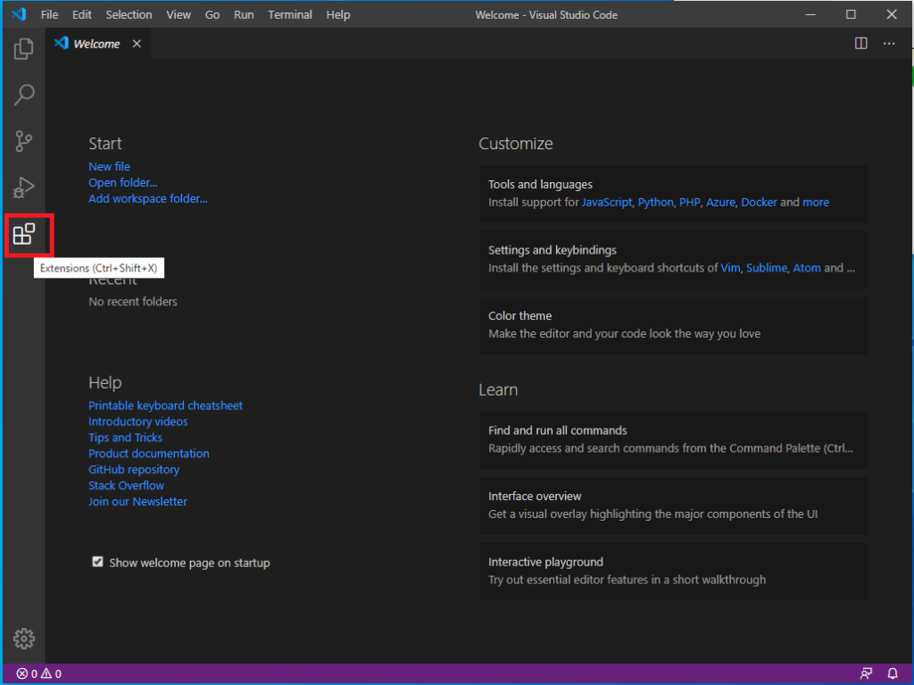Select the Explorer icon in the activity bar
914x685 pixels.
[24, 48]
